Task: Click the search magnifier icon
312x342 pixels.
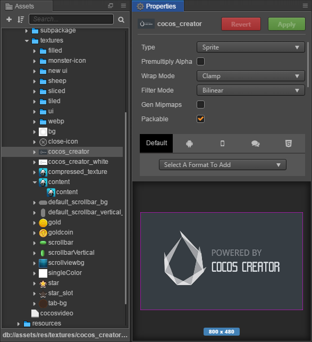Action: [121, 20]
